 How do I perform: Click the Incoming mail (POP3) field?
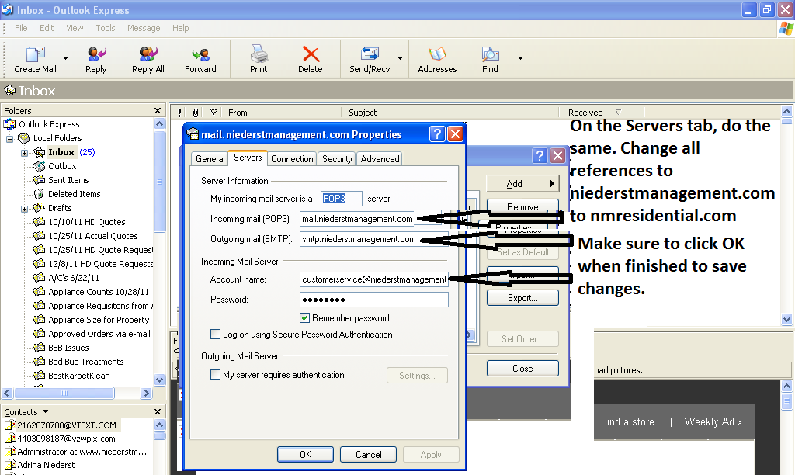(x=357, y=219)
